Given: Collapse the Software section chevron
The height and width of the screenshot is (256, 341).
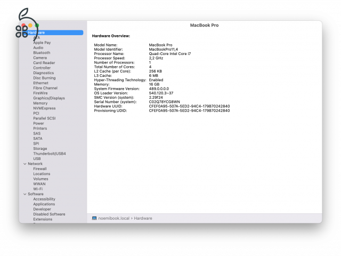Looking at the screenshot, I should point(25,194).
